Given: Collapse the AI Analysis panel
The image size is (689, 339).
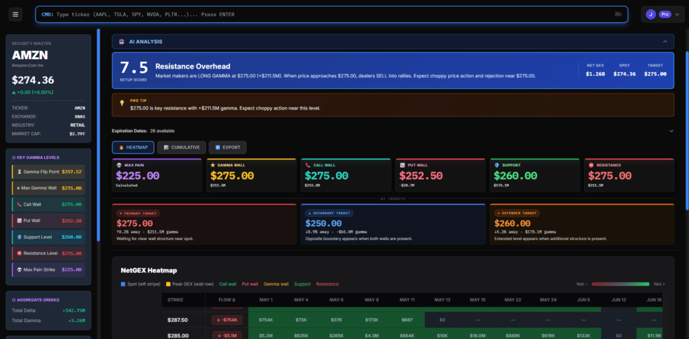Looking at the screenshot, I should click(665, 42).
